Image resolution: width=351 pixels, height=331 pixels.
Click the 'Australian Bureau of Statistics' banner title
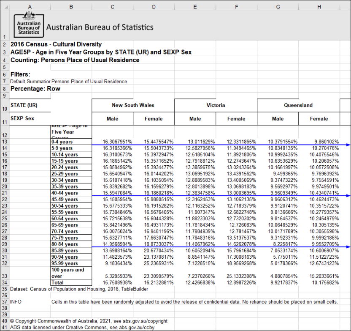point(100,27)
